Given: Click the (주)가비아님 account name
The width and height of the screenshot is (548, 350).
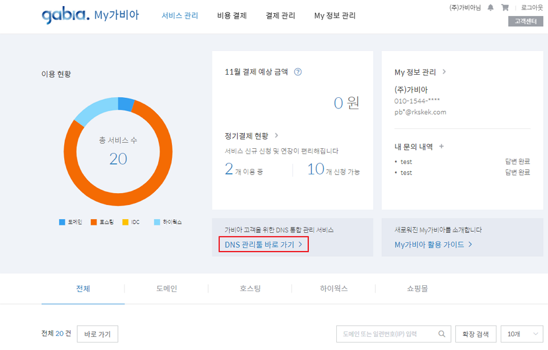Looking at the screenshot, I should click(465, 7).
